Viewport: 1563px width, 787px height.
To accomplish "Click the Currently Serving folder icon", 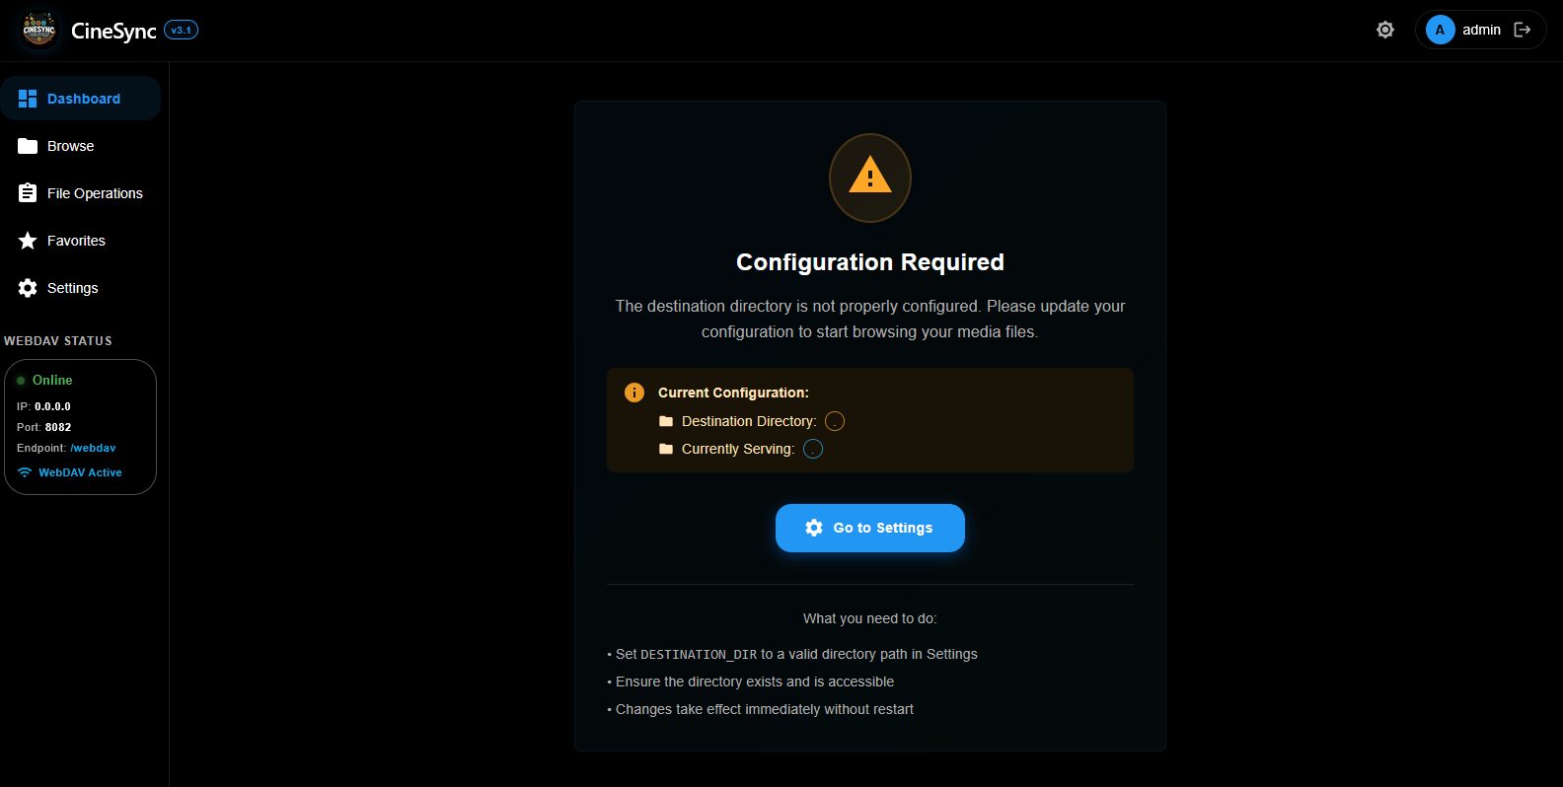I will pos(666,449).
